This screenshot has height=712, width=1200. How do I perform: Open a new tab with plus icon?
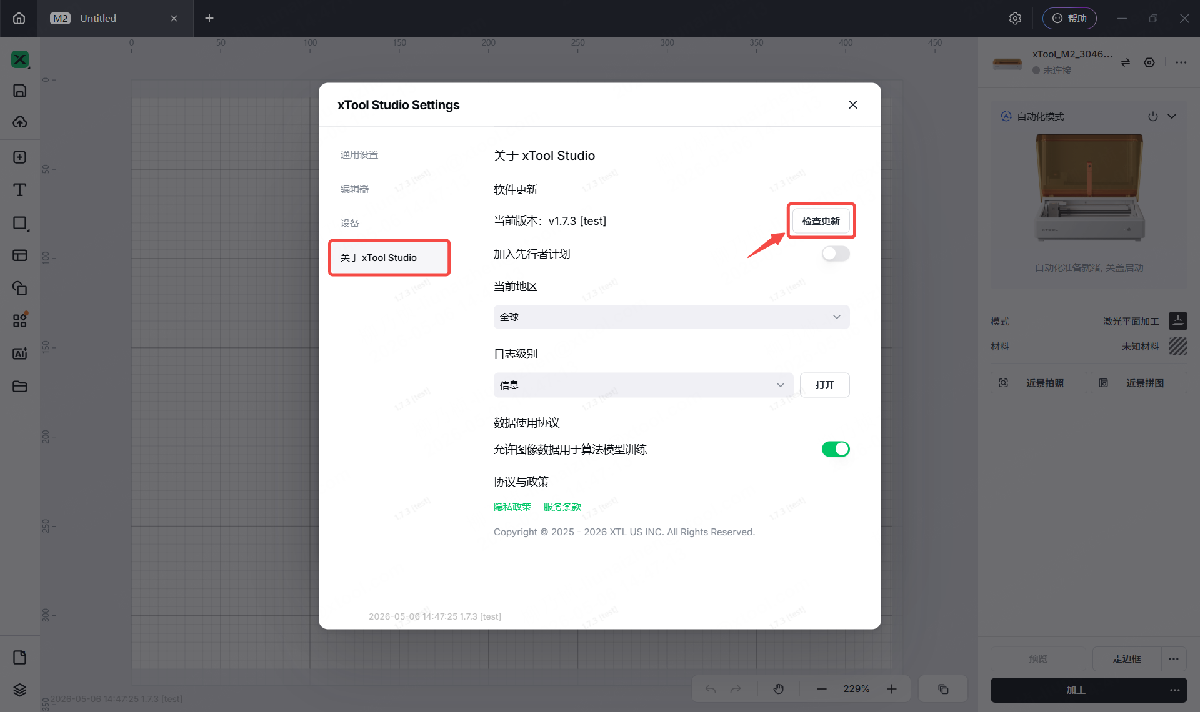pos(209,18)
